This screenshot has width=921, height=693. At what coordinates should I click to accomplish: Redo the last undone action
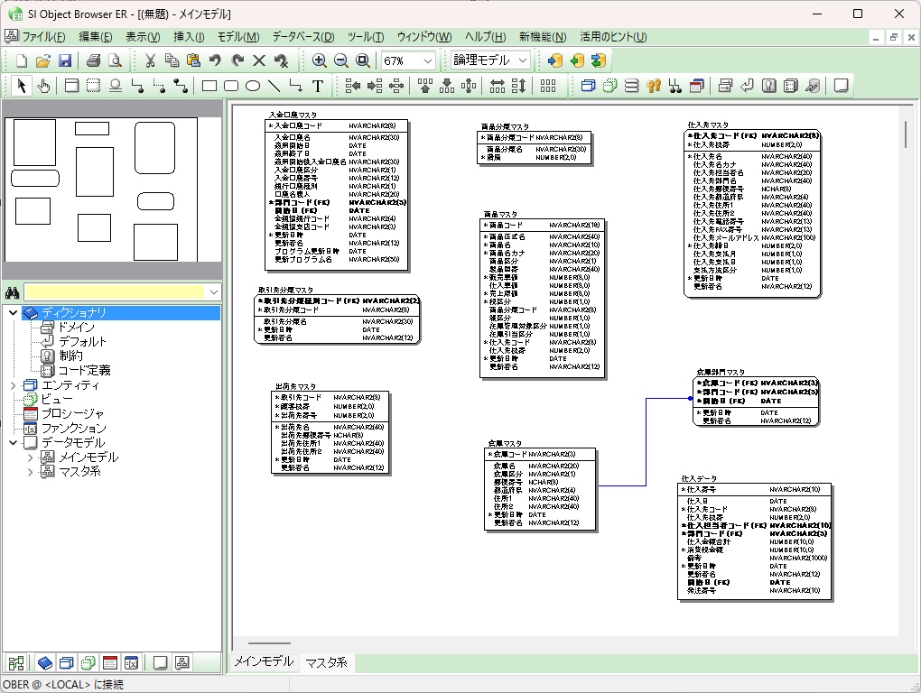237,60
